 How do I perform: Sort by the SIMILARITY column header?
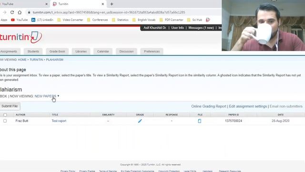[x=108, y=115]
